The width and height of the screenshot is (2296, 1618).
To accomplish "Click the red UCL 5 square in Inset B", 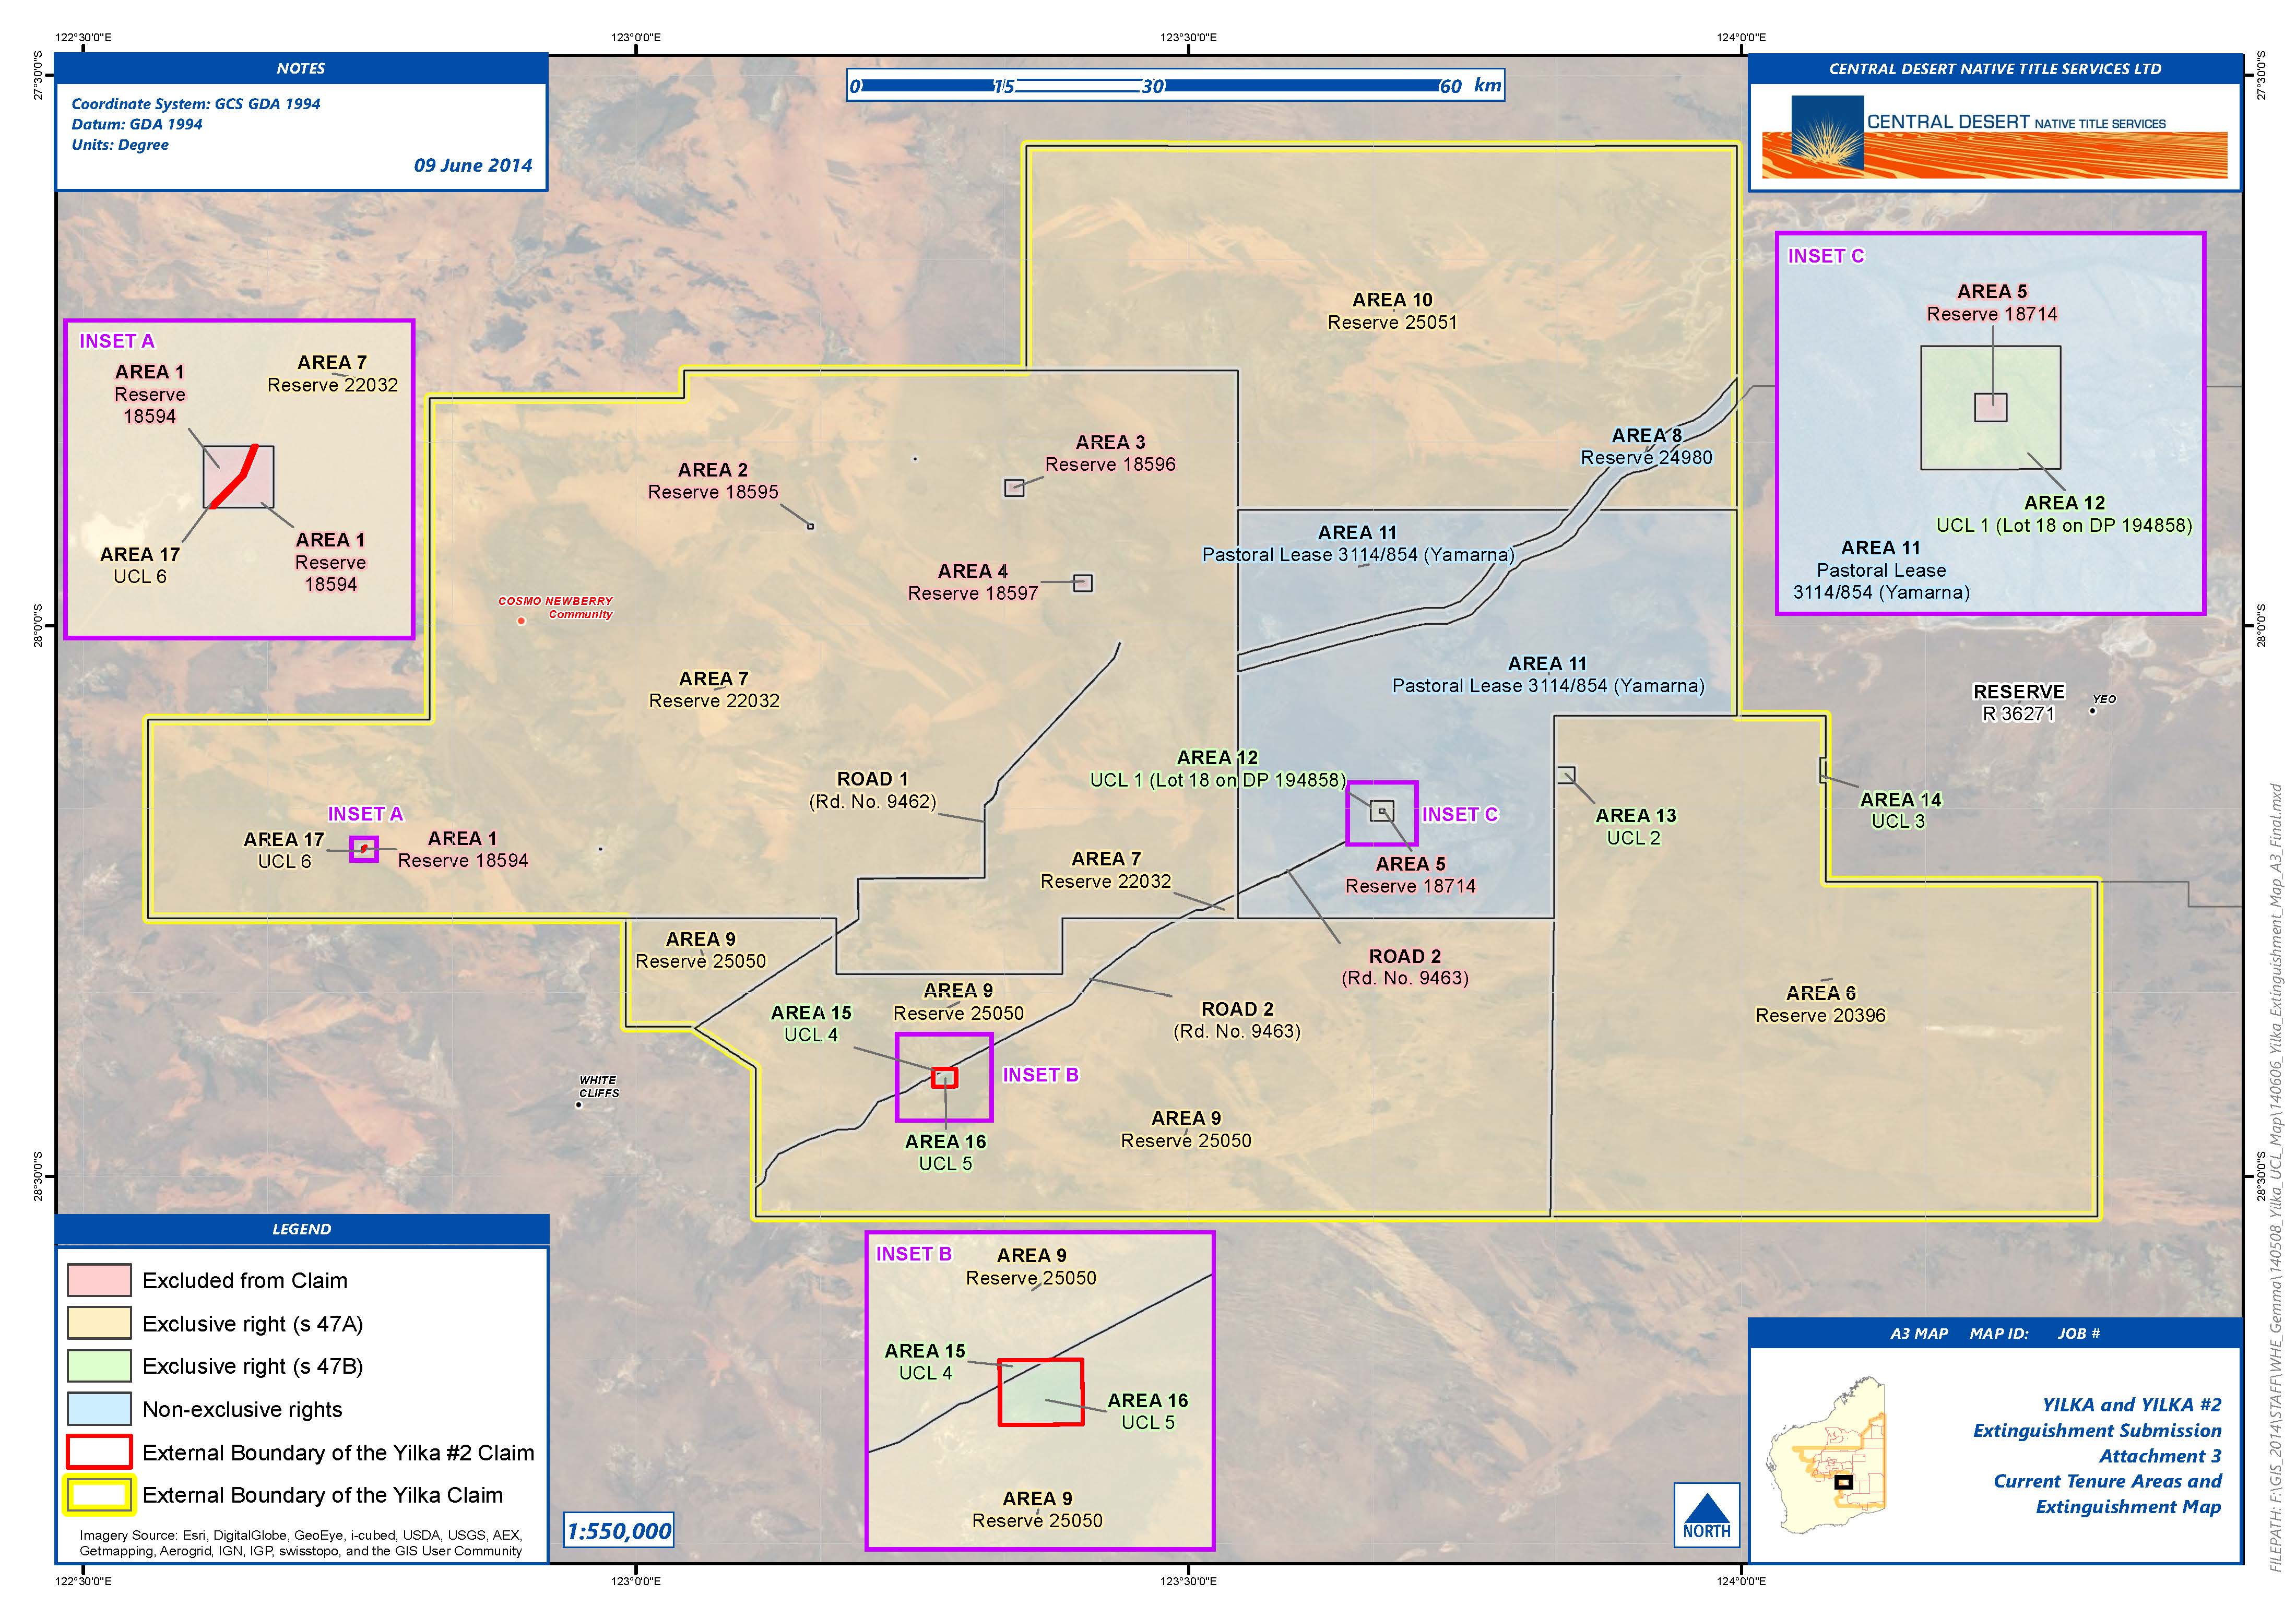I will tap(1040, 1392).
